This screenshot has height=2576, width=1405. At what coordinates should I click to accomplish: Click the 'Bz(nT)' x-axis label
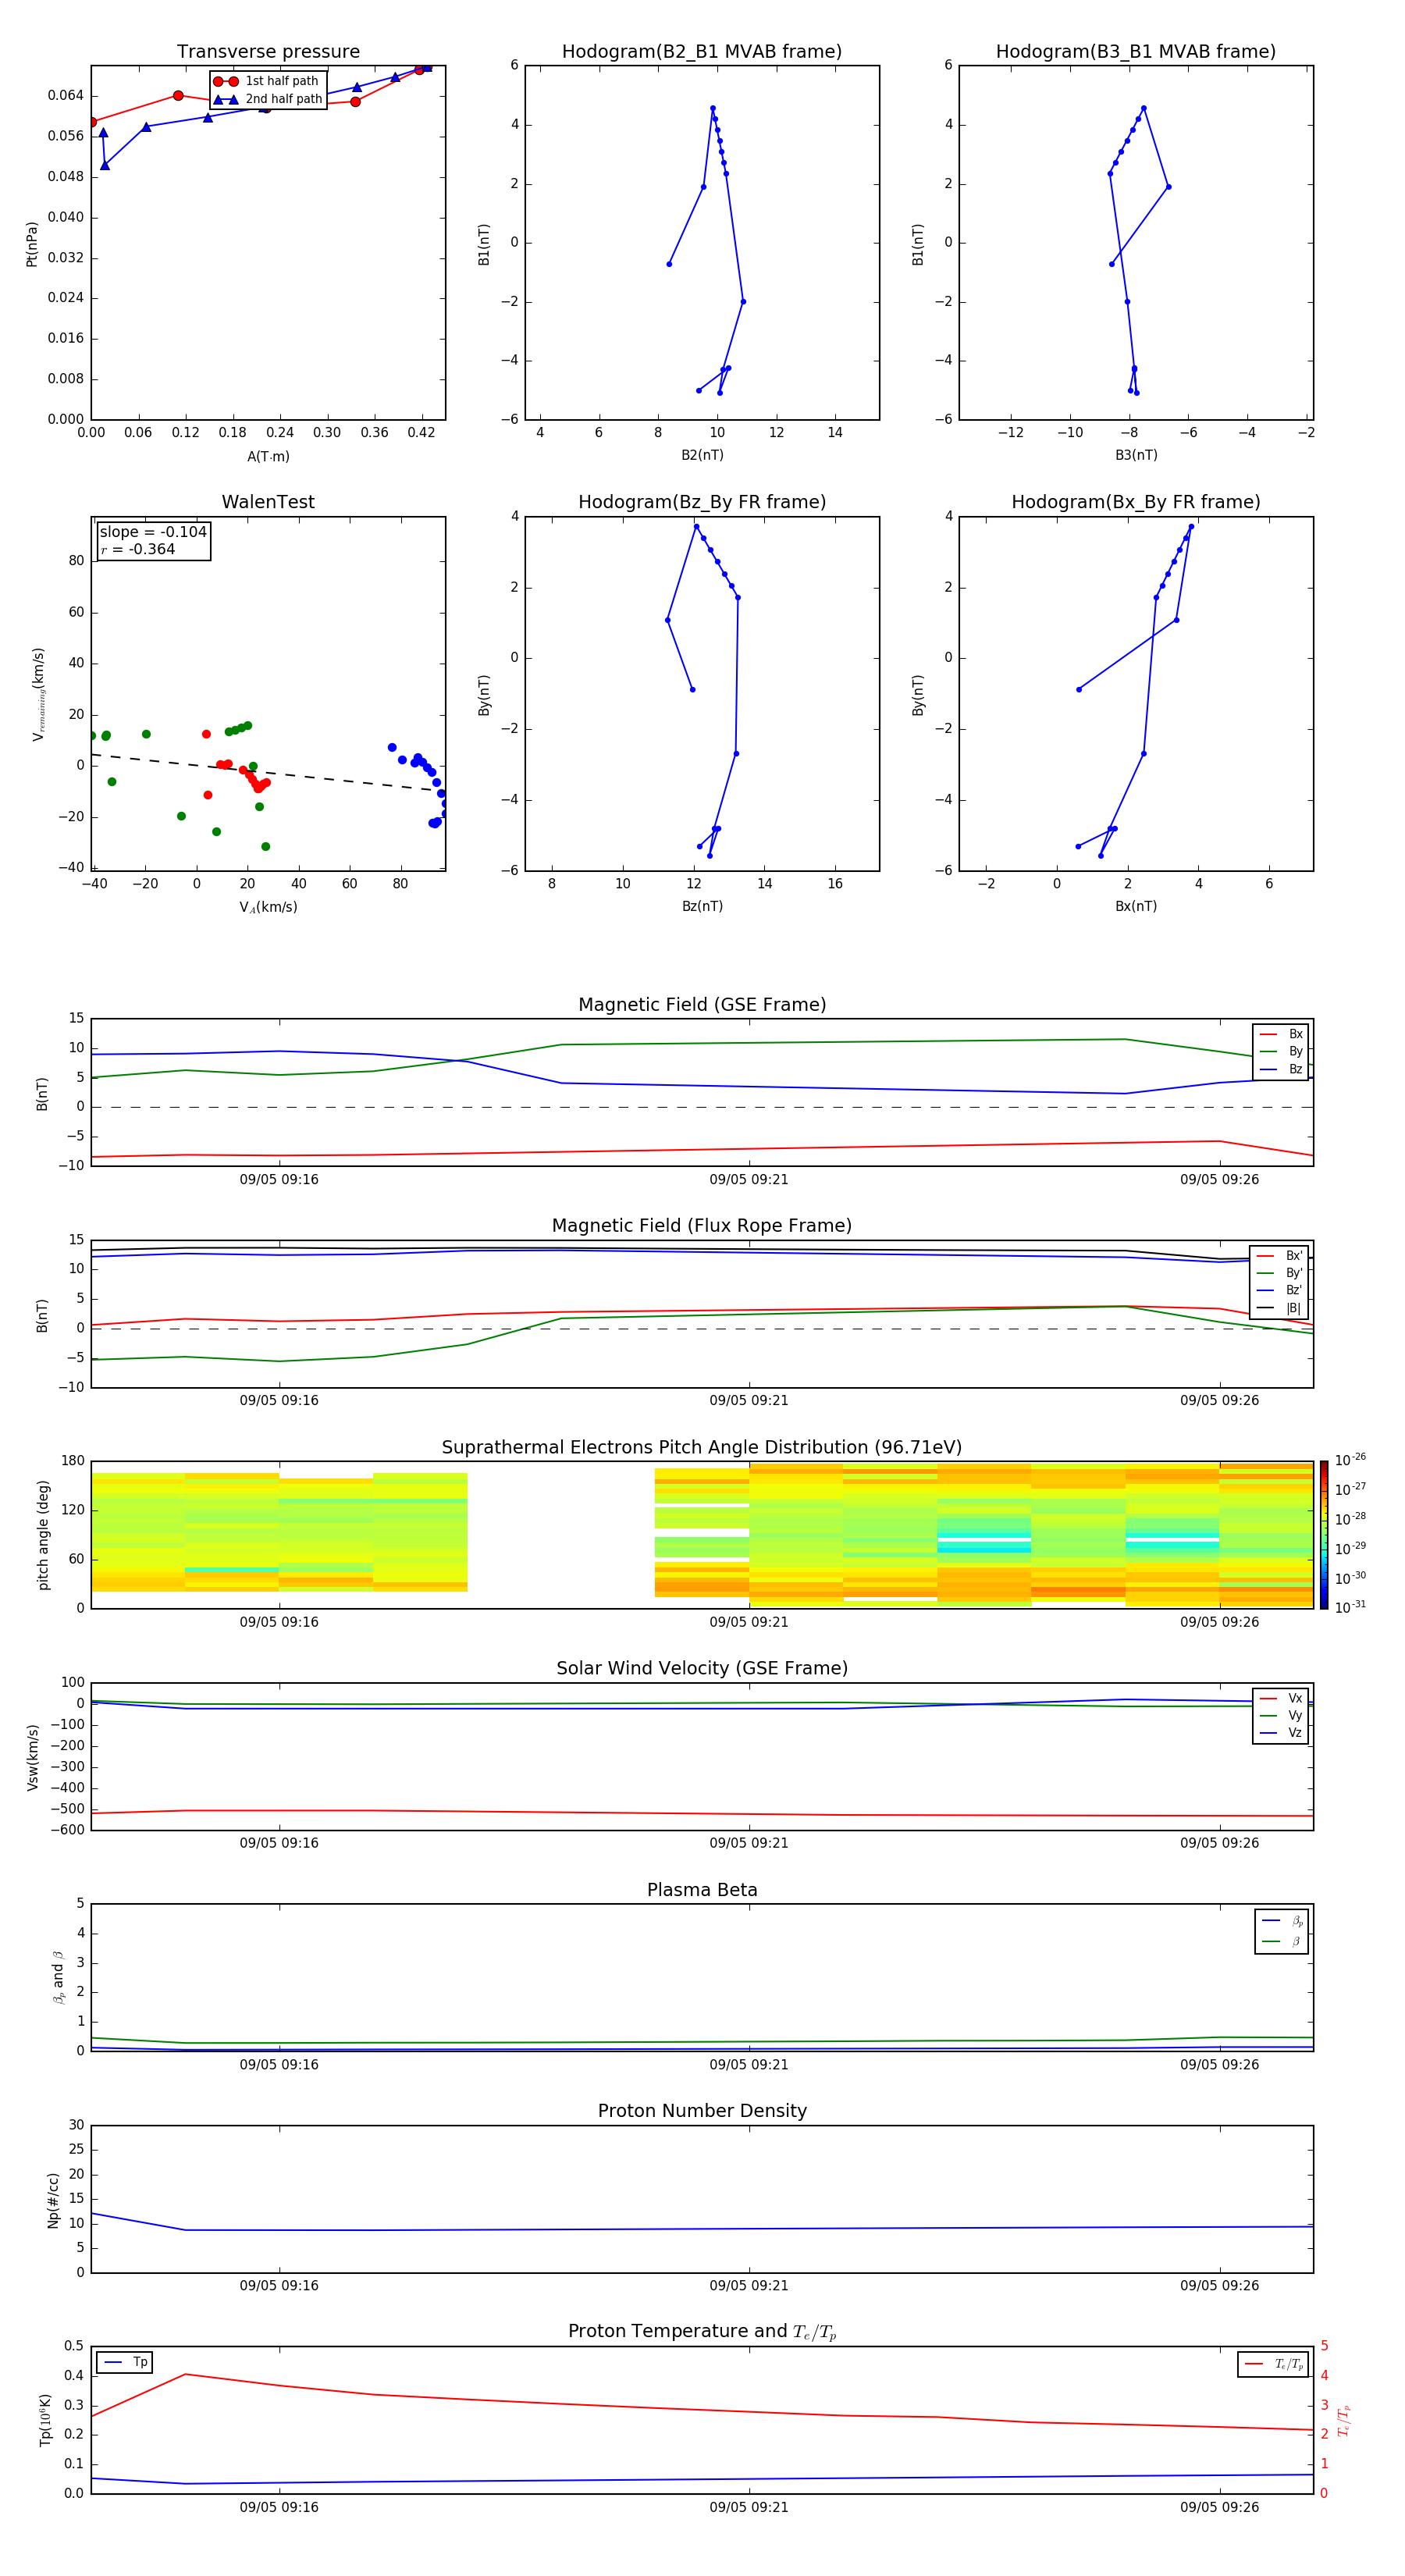click(x=702, y=906)
